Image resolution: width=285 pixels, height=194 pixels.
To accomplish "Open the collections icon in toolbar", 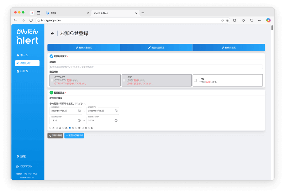I will click(x=252, y=20).
